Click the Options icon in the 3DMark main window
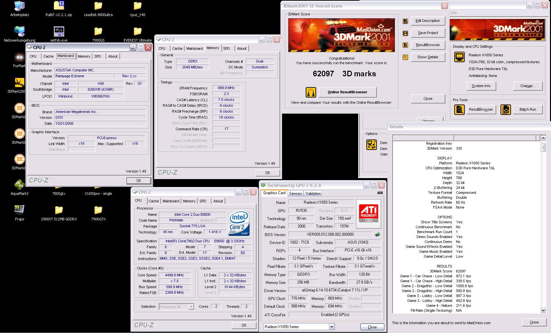The height and width of the screenshot is (333, 551). 371,145
